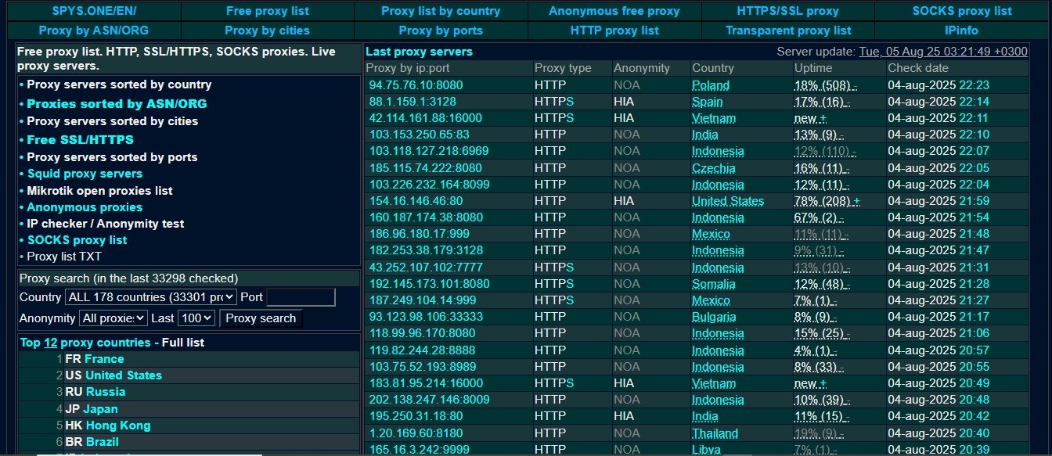Click the Check date column header
This screenshot has height=456, width=1052.
click(x=917, y=68)
